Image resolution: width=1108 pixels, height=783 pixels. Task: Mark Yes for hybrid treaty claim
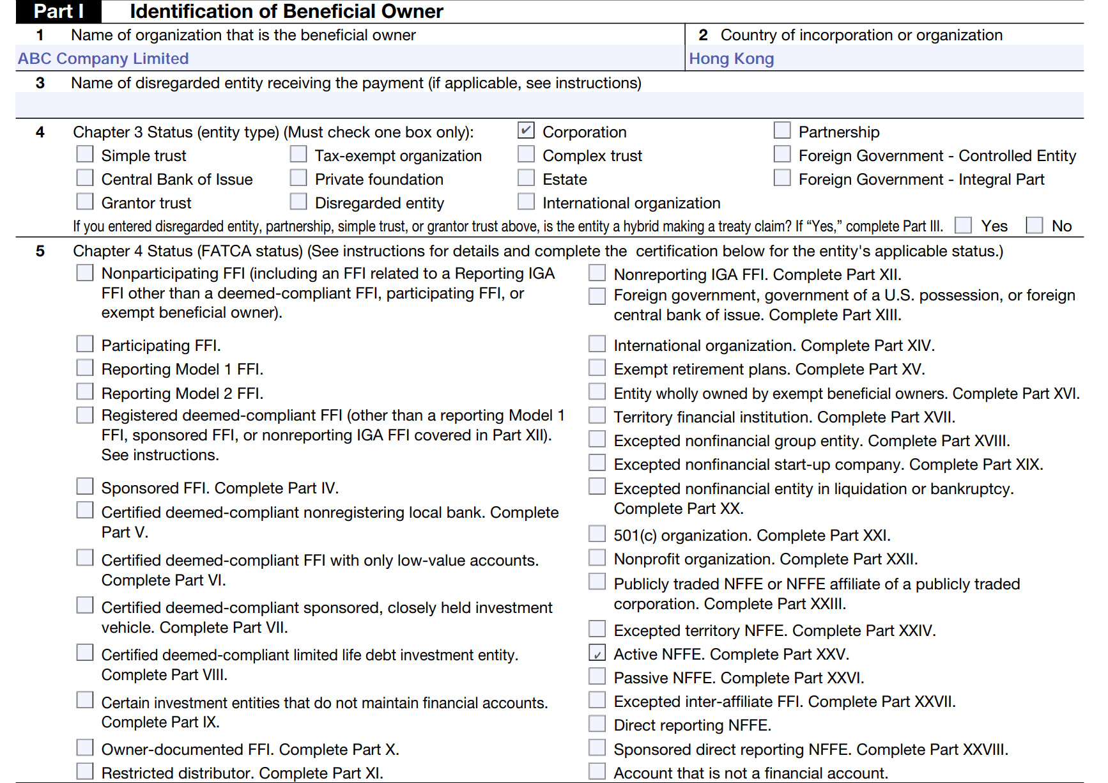963,226
